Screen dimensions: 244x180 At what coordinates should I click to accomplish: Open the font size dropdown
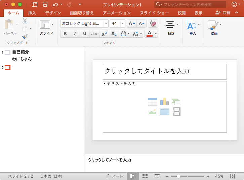pyautogui.click(x=123, y=24)
